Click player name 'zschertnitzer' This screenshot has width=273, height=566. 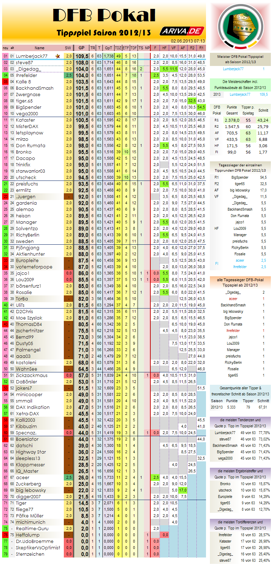30,331
